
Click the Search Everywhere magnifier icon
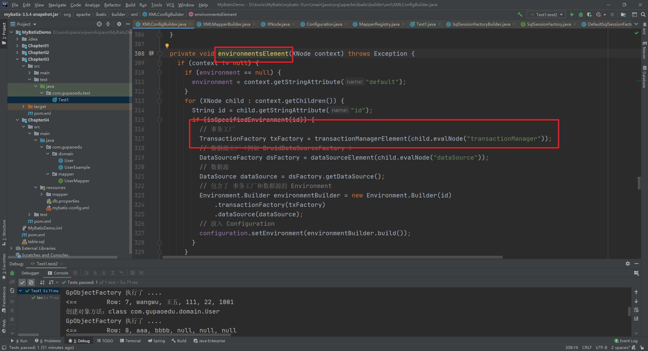pos(643,15)
